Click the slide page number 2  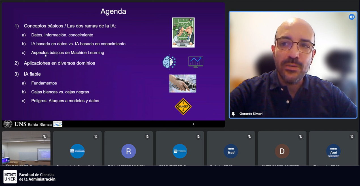pyautogui.click(x=193, y=124)
